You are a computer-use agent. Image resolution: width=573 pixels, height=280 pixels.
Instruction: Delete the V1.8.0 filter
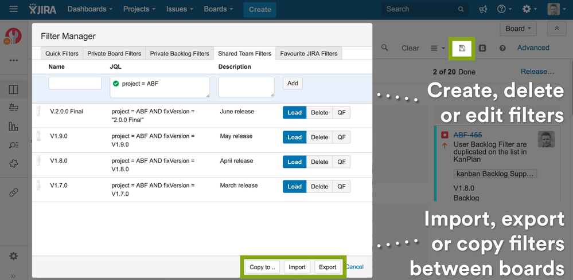click(319, 162)
